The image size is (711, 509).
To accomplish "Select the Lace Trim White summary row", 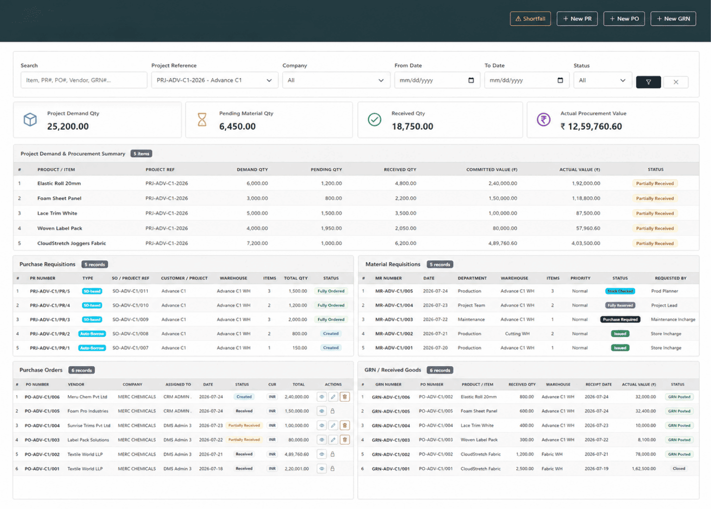I will tap(356, 213).
